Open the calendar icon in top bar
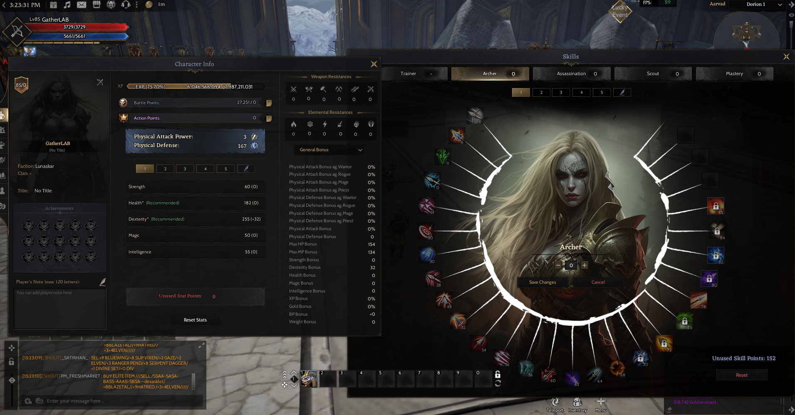This screenshot has height=415, width=795. tap(53, 5)
